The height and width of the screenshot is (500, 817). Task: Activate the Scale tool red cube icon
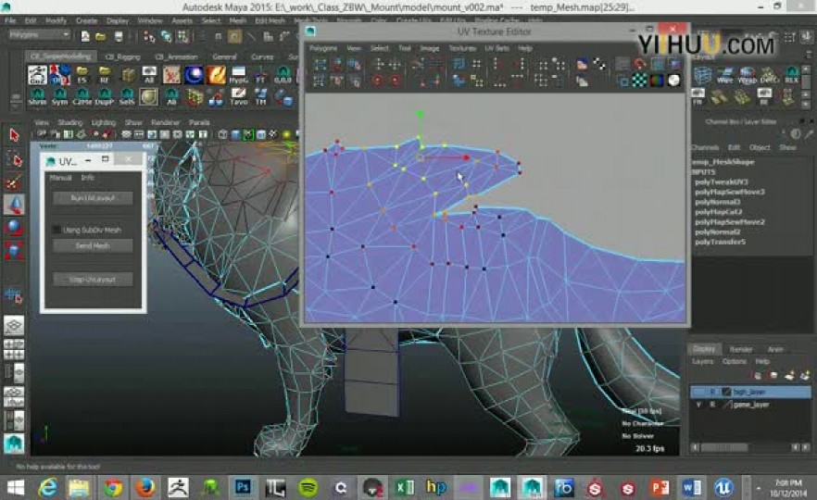pos(14,251)
